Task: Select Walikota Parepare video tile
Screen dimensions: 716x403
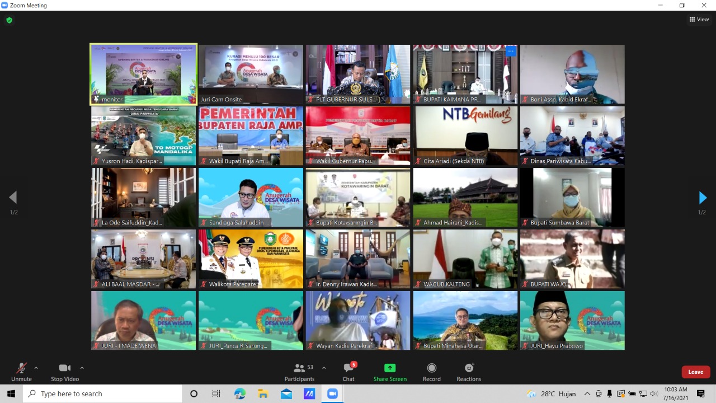Action: 251,259
